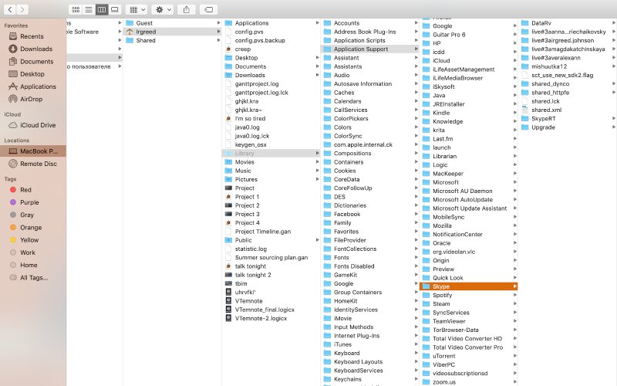Select the Caches folder
This screenshot has width=617, height=386.
tap(344, 93)
